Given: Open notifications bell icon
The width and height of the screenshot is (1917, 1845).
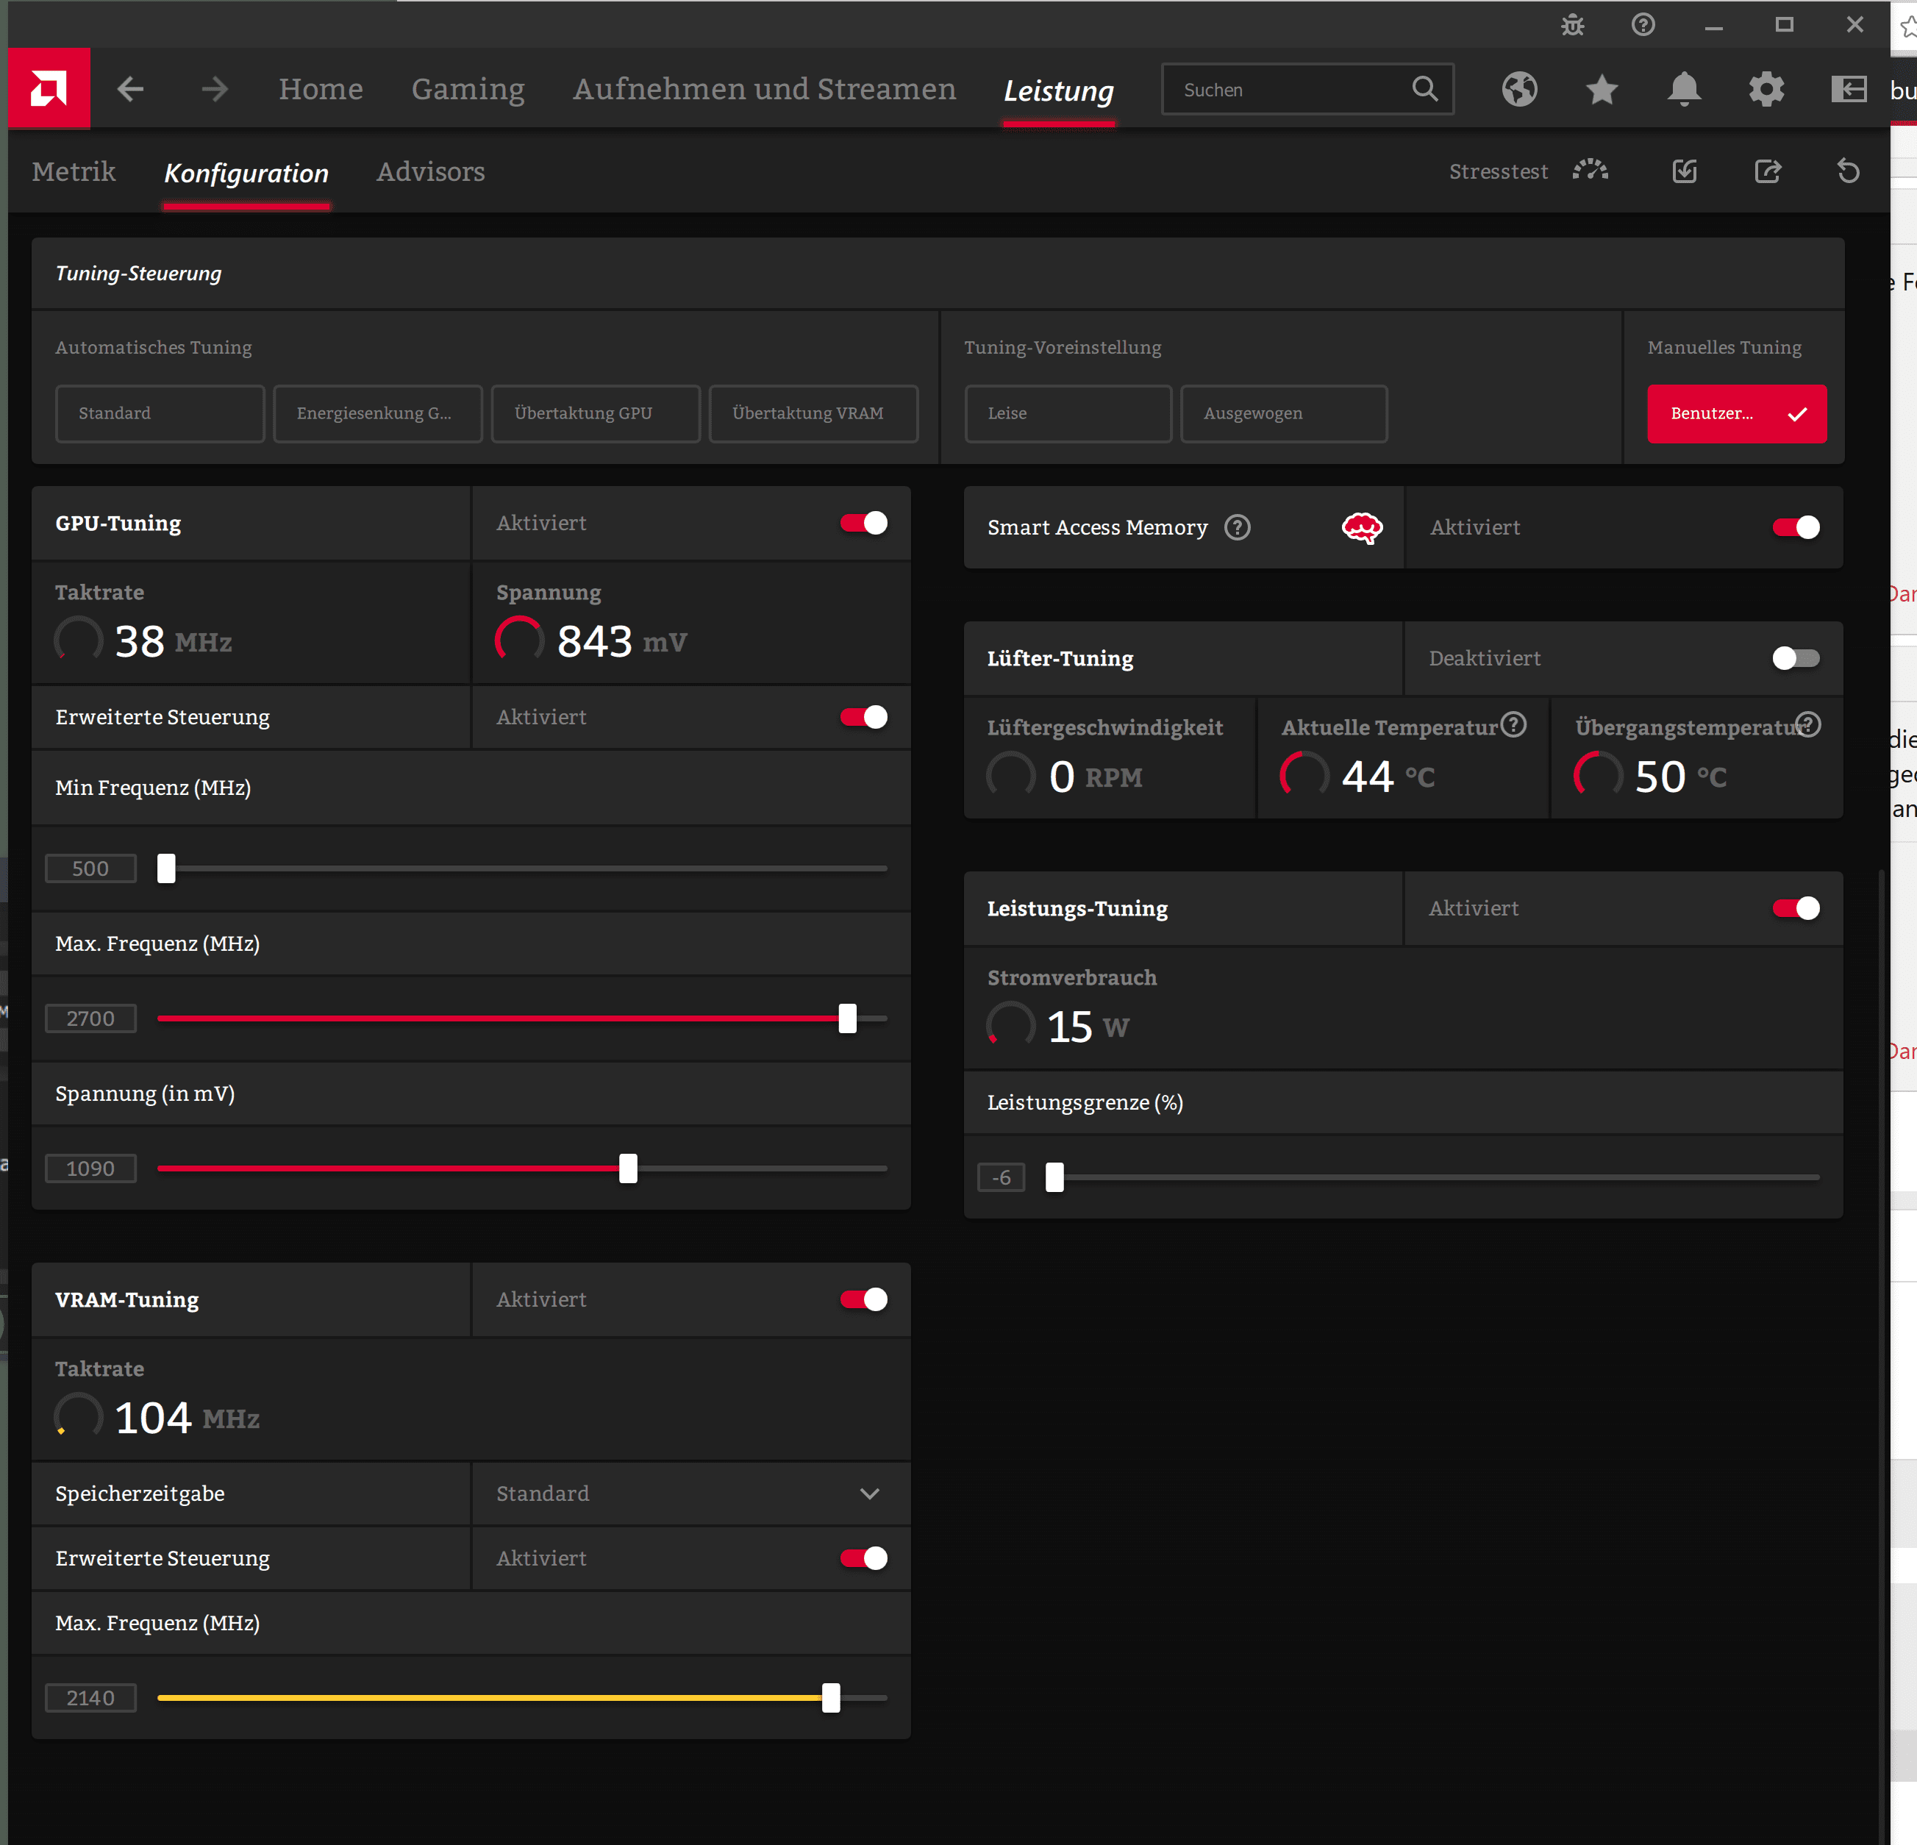Looking at the screenshot, I should tap(1683, 89).
